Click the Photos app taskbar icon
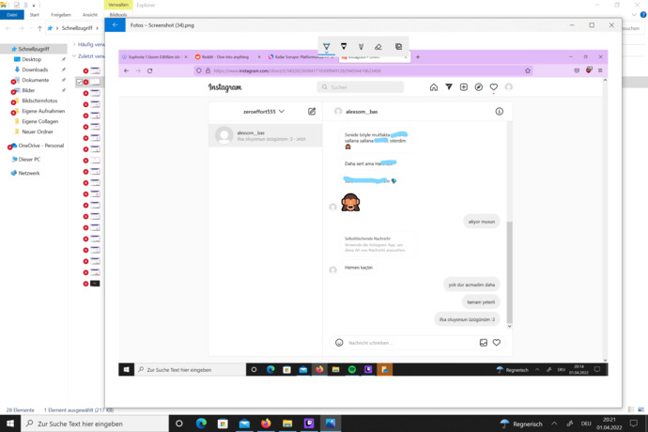The image size is (648, 432). click(x=331, y=424)
